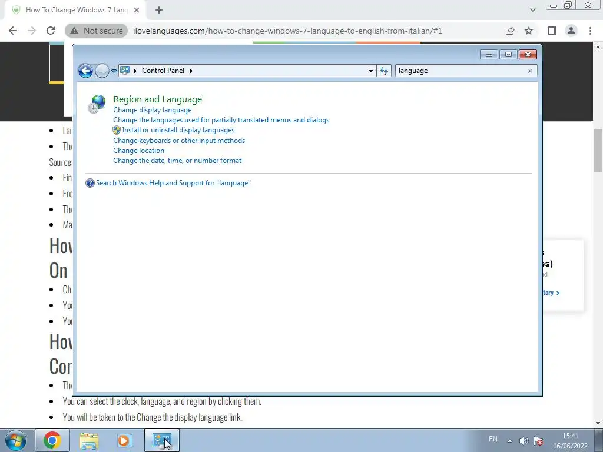Open Chrome tab search chevron
603x452 pixels.
tap(532, 10)
